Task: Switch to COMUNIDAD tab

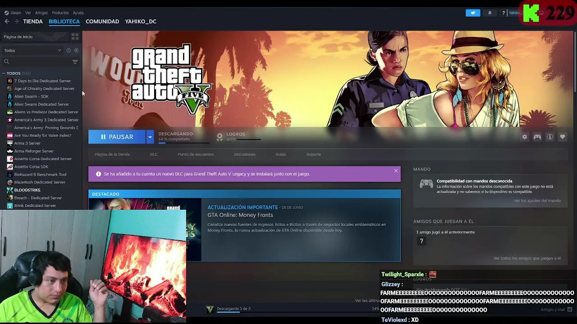Action: pyautogui.click(x=102, y=21)
